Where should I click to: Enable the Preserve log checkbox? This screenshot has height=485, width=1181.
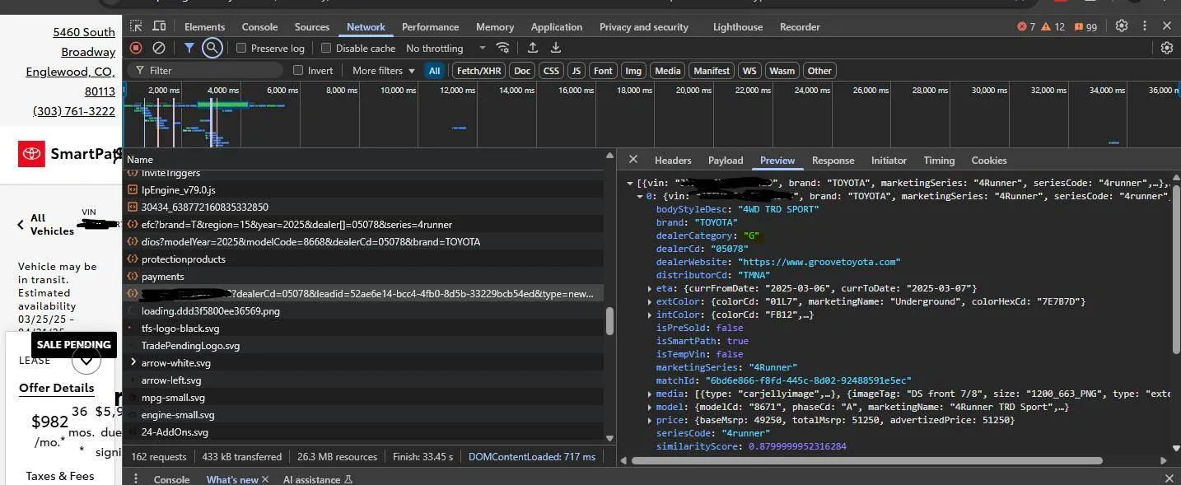click(241, 49)
